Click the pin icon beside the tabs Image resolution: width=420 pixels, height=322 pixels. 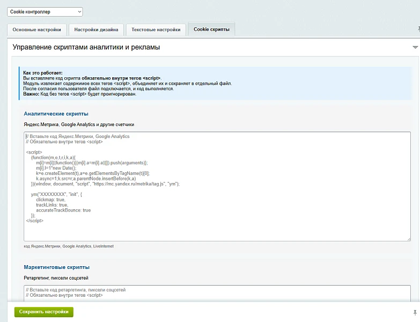point(419,29)
